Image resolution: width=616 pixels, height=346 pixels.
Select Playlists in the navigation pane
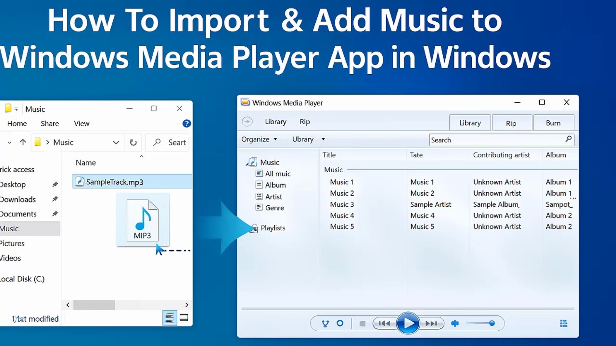pos(273,228)
